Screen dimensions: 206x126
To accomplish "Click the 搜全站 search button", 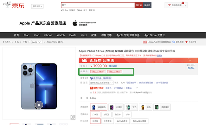I will pos(139,5).
